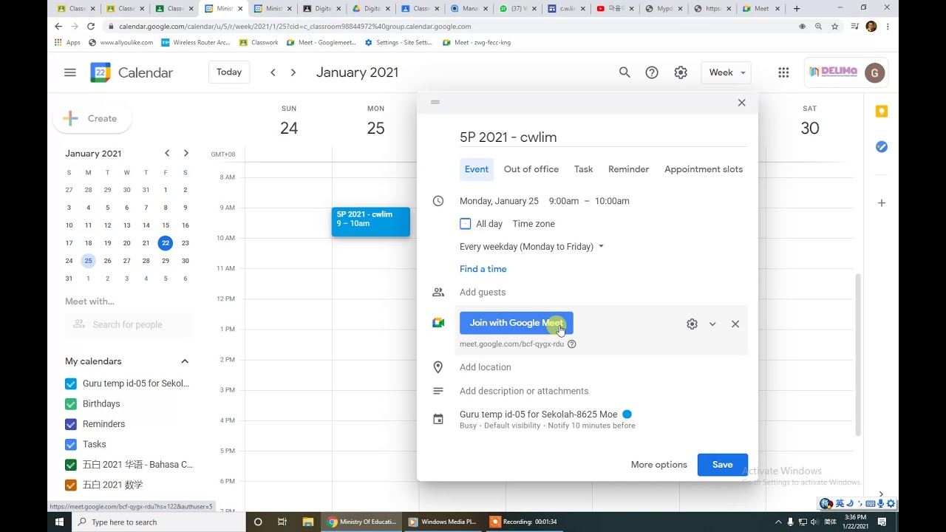Viewport: 946px width, 532px height.
Task: Open Every weekday recurrence dropdown
Action: [x=531, y=247]
